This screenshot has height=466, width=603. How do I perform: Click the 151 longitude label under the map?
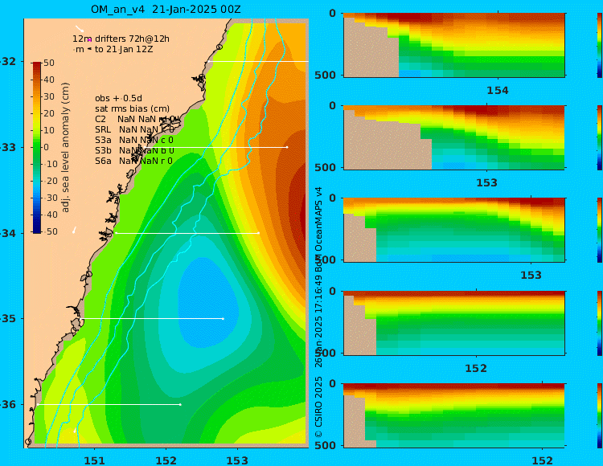point(94,460)
